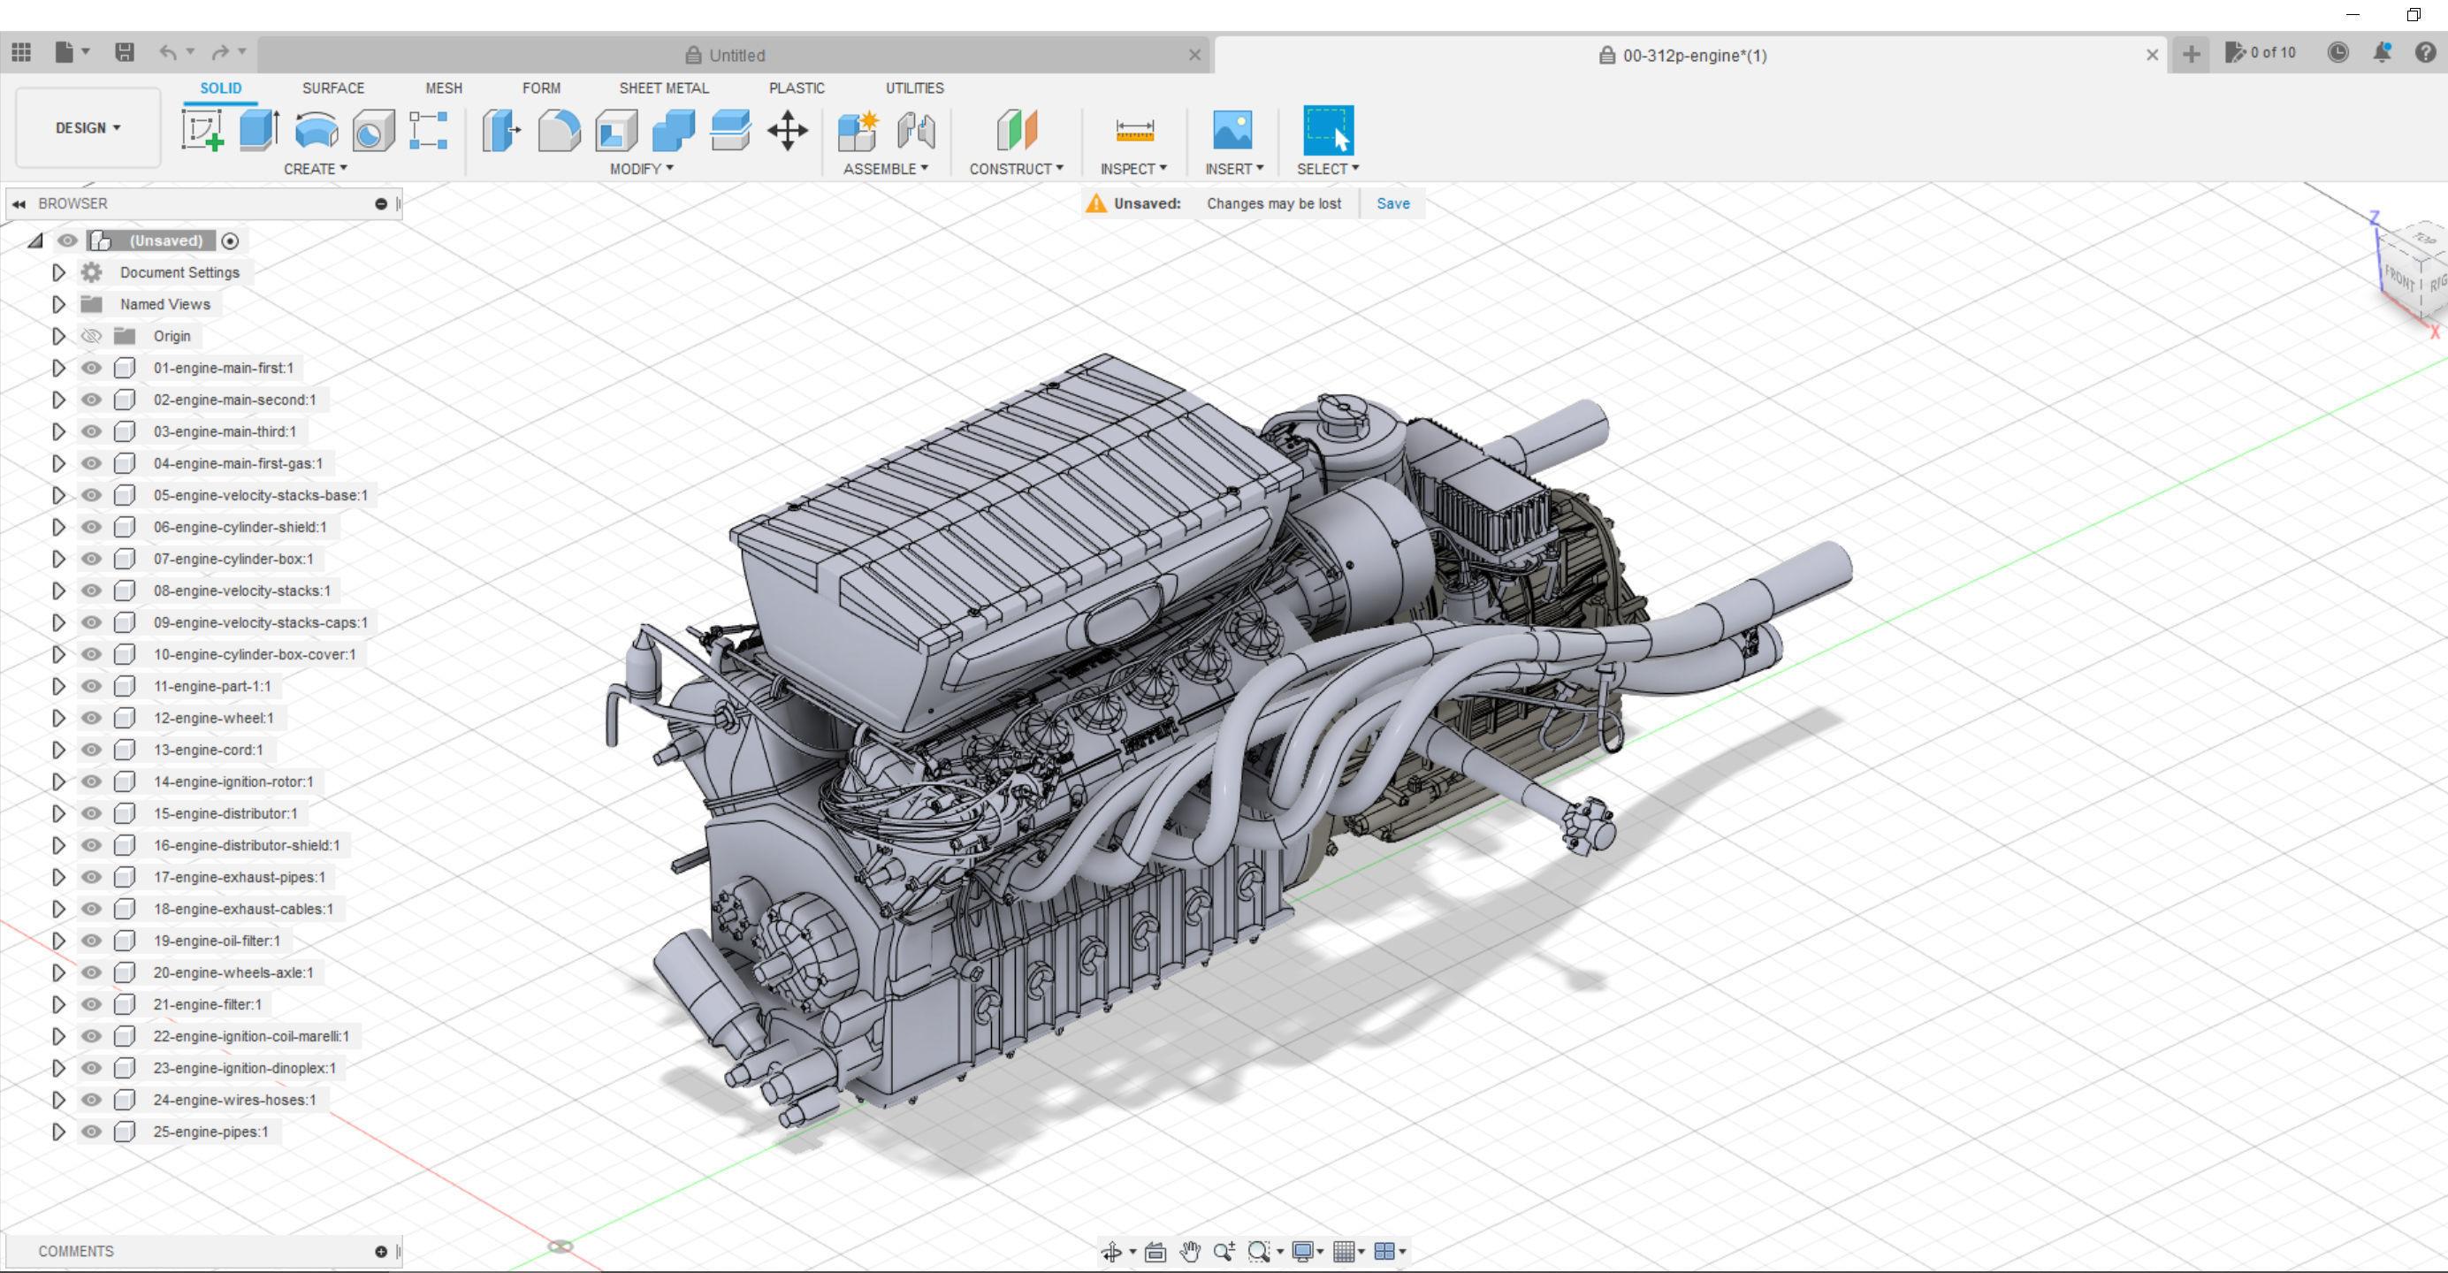
Task: Click the ViewCube FRONT face
Action: coord(2398,278)
